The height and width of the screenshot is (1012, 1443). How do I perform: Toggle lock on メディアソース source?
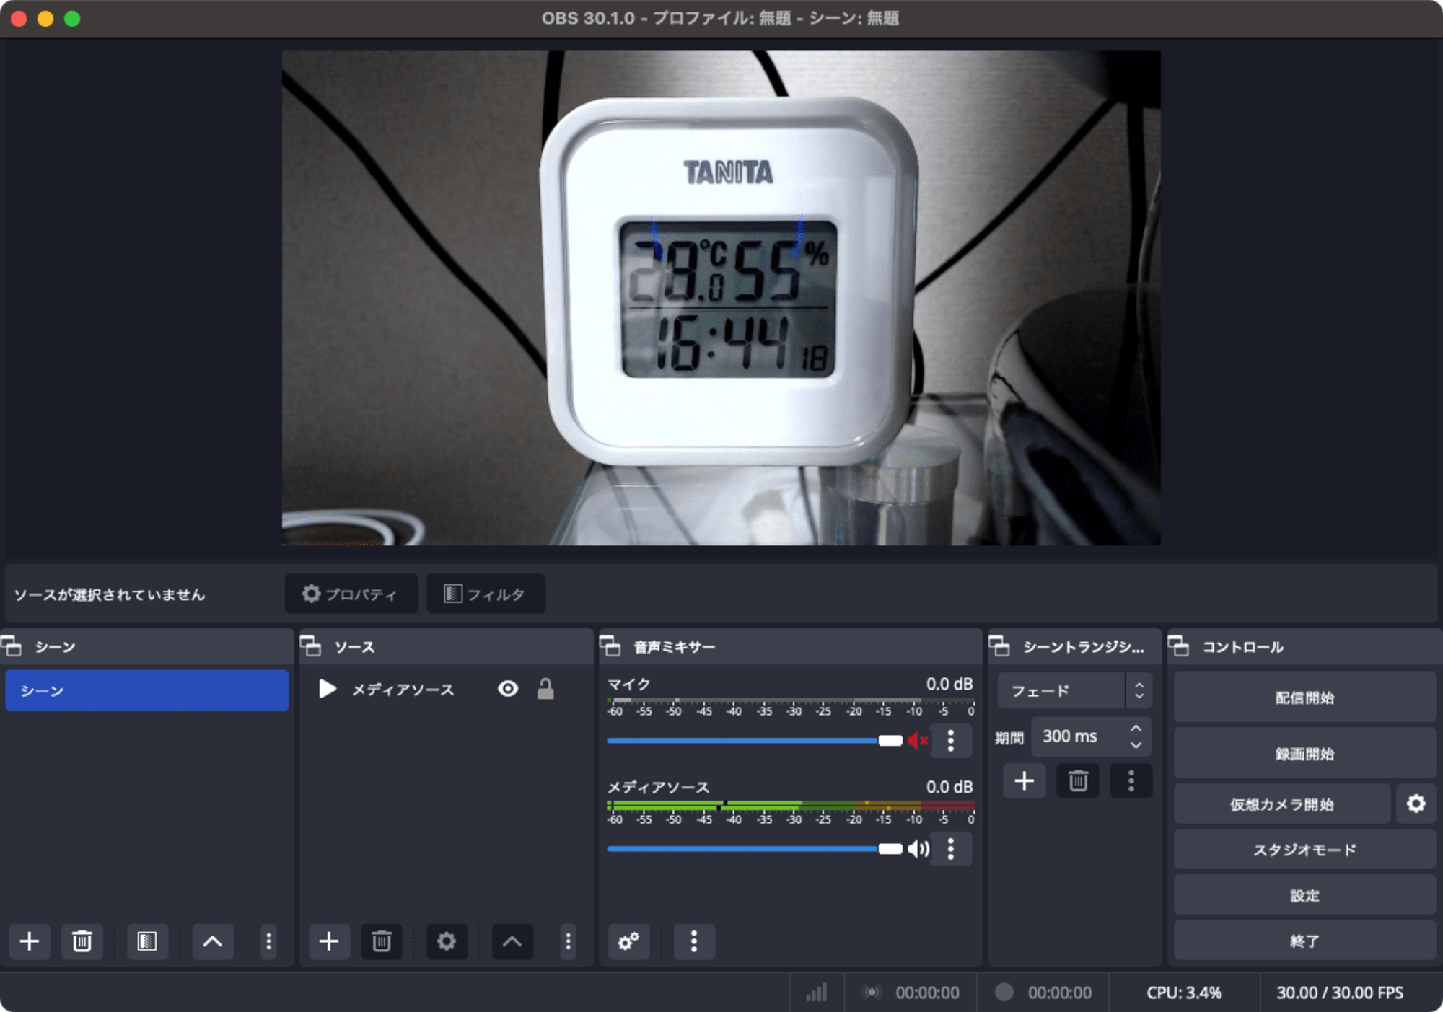click(x=545, y=689)
